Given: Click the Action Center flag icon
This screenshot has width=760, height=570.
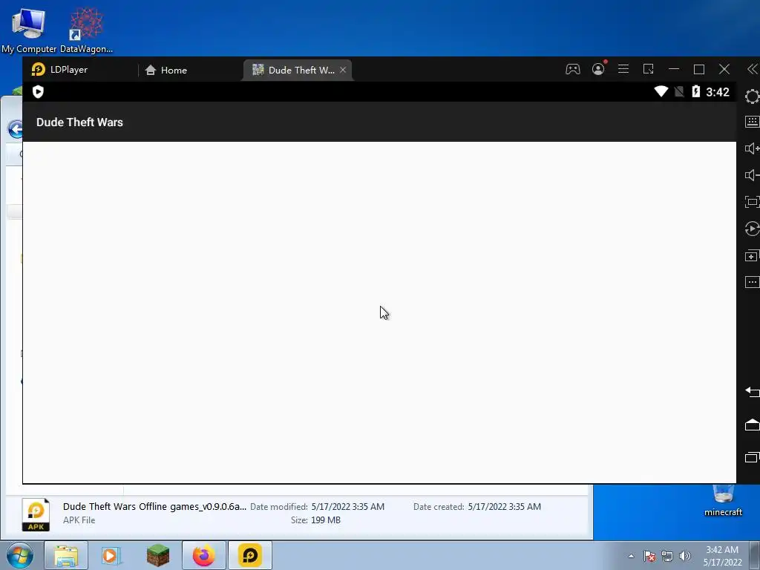Looking at the screenshot, I should (649, 556).
